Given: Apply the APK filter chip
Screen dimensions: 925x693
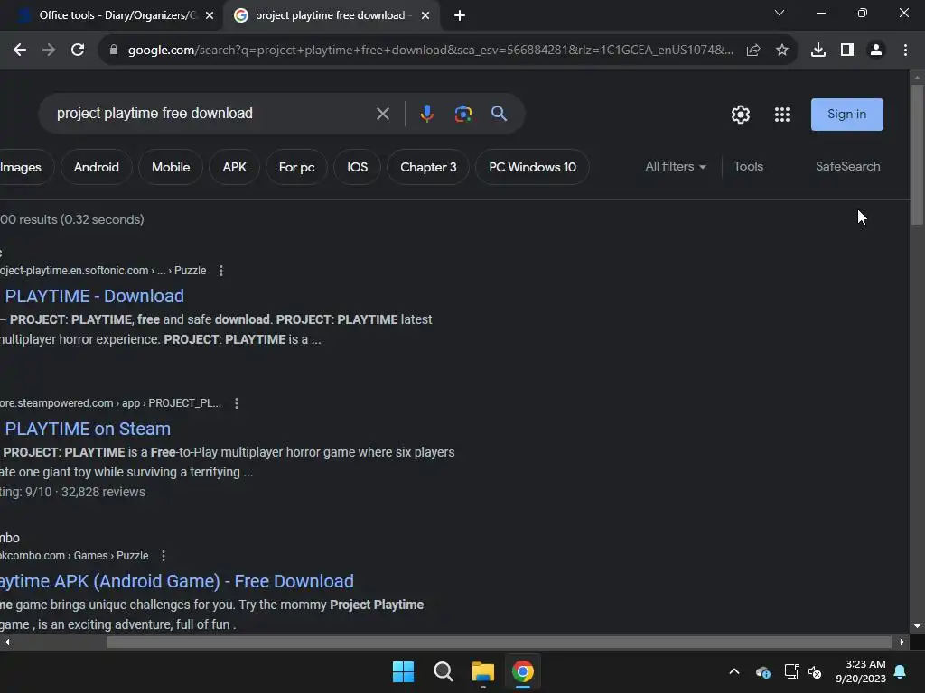Looking at the screenshot, I should point(234,167).
